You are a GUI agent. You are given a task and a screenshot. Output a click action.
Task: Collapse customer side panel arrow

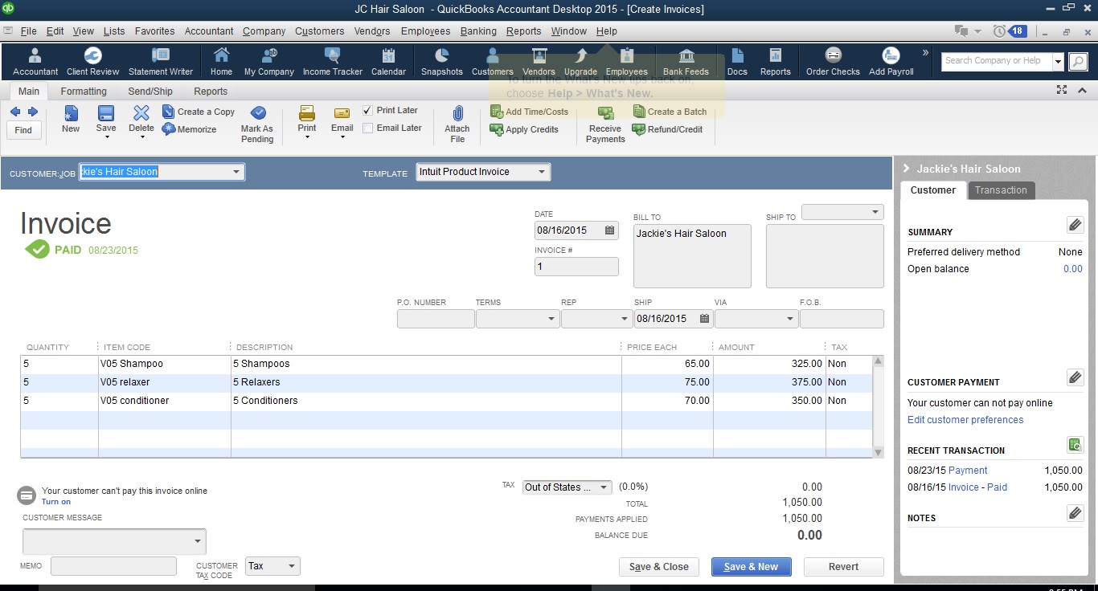click(906, 169)
